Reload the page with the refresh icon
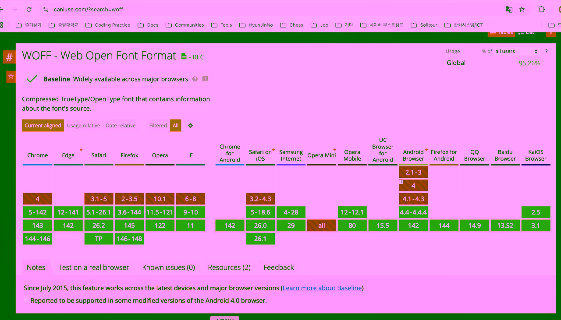 pos(29,9)
